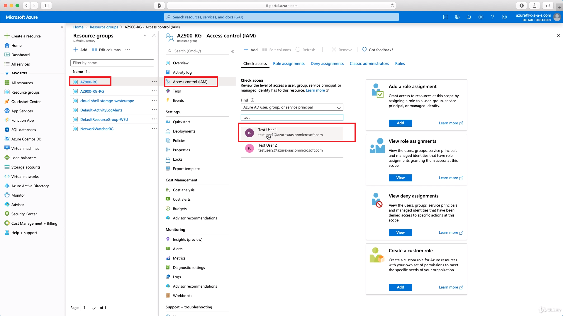Open Security Center in the sidebar
The width and height of the screenshot is (563, 316).
(24, 214)
